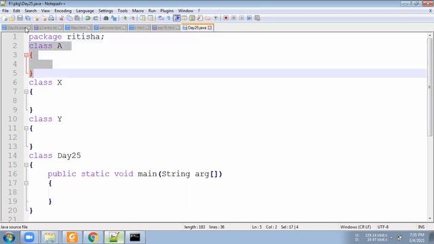Undo the last edit via green arrow
Viewport: 434px width, 244px height.
[87, 18]
